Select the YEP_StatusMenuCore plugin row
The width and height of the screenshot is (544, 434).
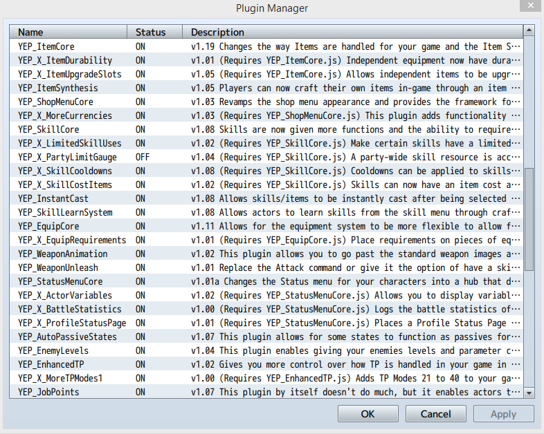coord(266,281)
